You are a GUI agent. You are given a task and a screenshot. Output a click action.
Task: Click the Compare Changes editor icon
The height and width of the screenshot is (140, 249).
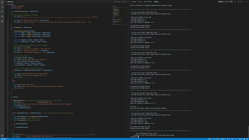[x=115, y=1]
